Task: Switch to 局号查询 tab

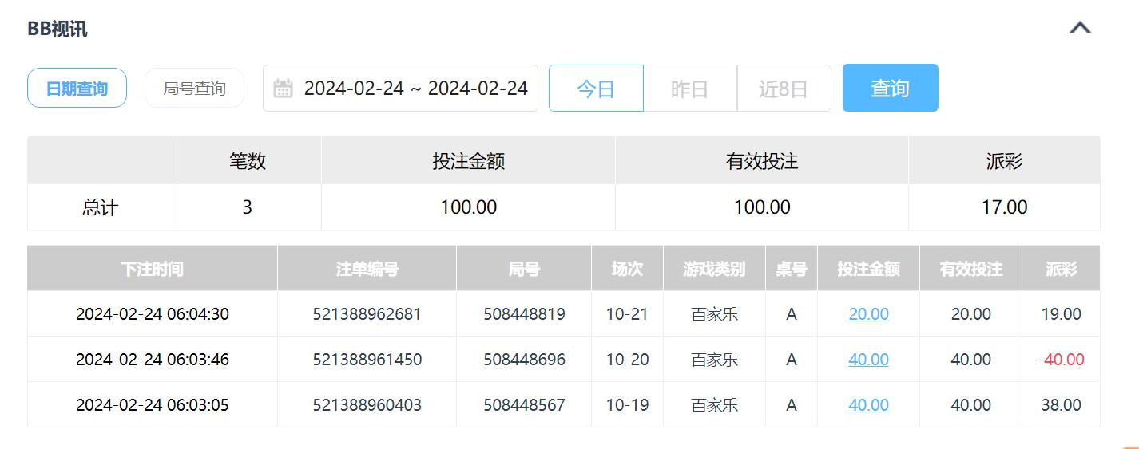Action: (194, 88)
